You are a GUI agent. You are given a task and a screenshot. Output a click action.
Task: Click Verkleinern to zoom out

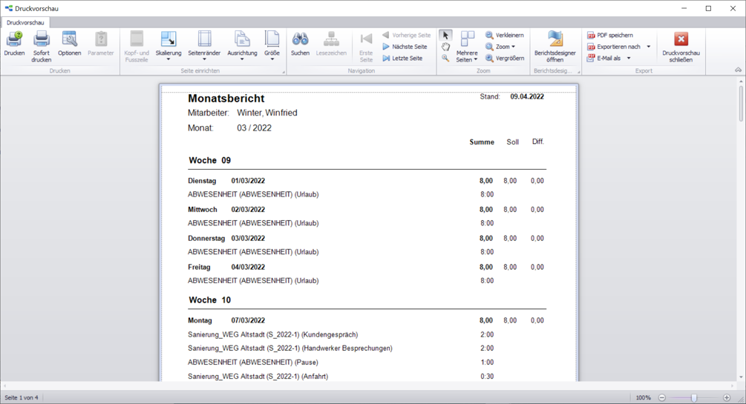click(504, 35)
